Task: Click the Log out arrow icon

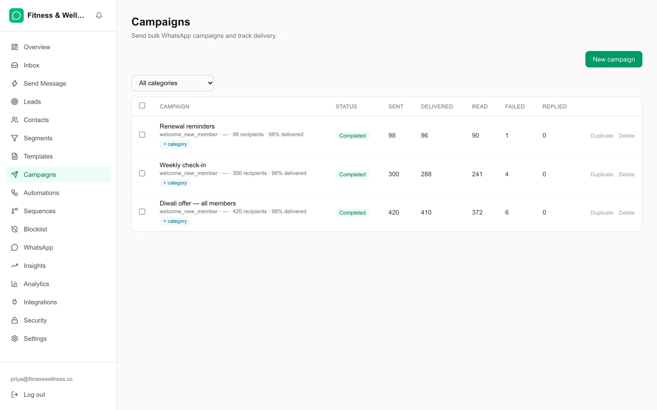Action: click(15, 395)
